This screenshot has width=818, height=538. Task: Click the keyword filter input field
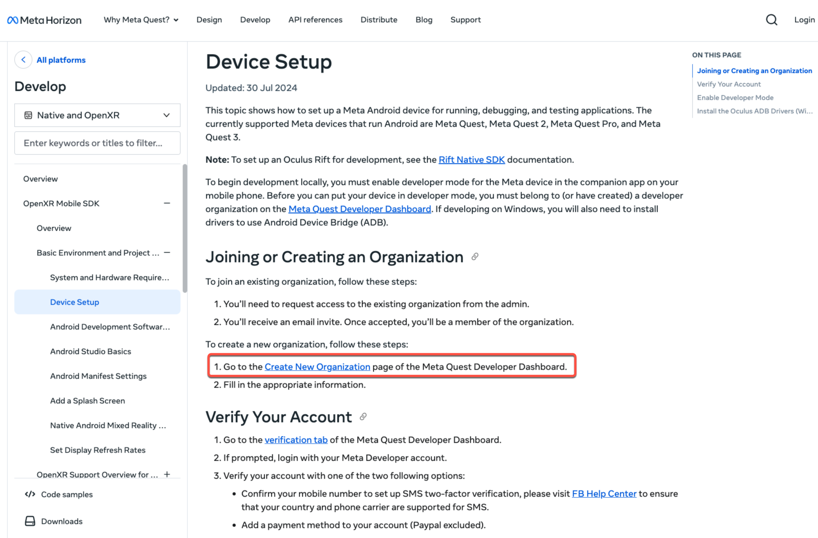[97, 143]
